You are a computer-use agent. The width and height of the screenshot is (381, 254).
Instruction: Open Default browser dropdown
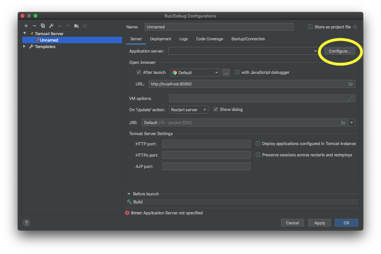(x=195, y=73)
